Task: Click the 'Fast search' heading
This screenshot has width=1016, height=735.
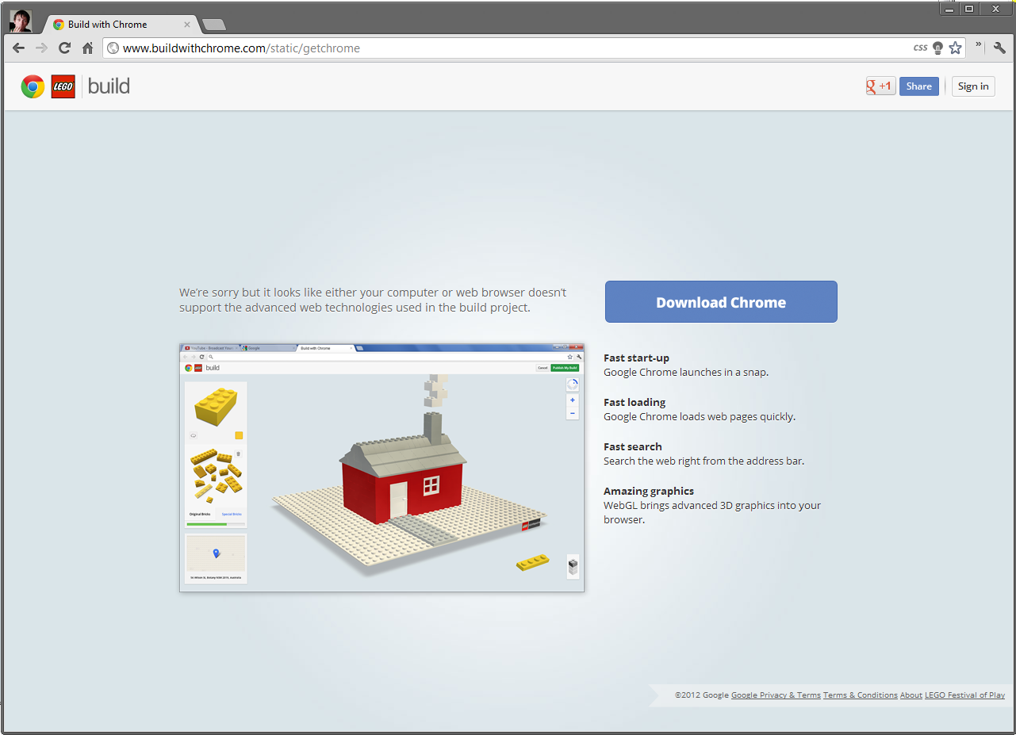Action: tap(632, 447)
